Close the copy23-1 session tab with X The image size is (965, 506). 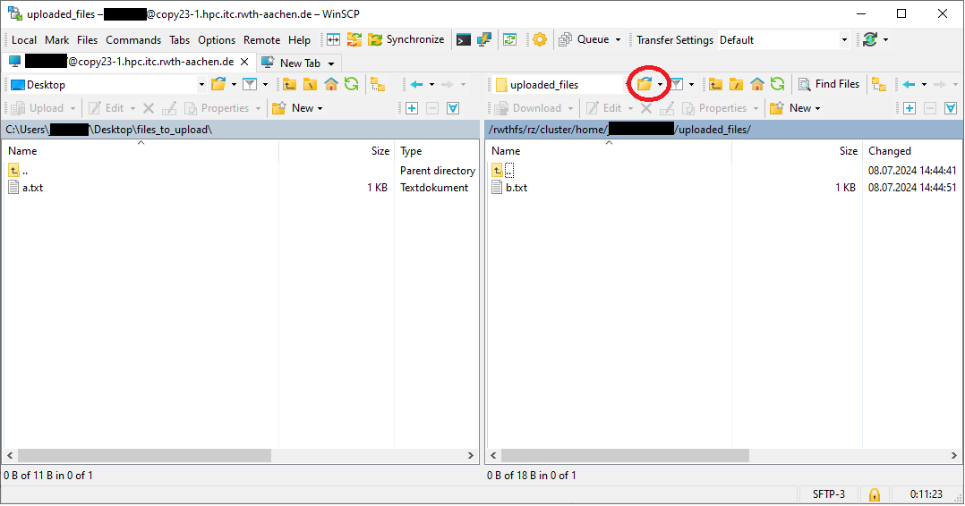(x=244, y=62)
